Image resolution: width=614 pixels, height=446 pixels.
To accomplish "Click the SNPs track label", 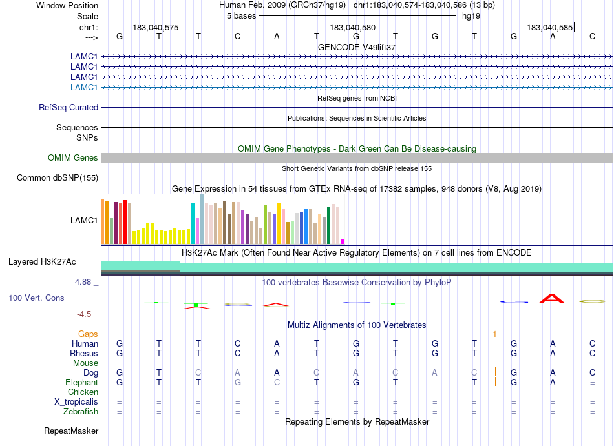I will [x=87, y=137].
